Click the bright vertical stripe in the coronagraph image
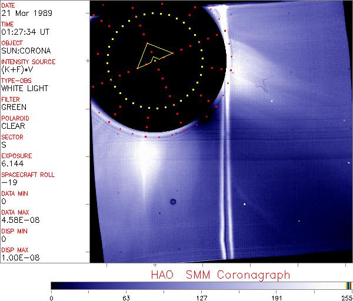353x301 pixels. (x=222, y=176)
